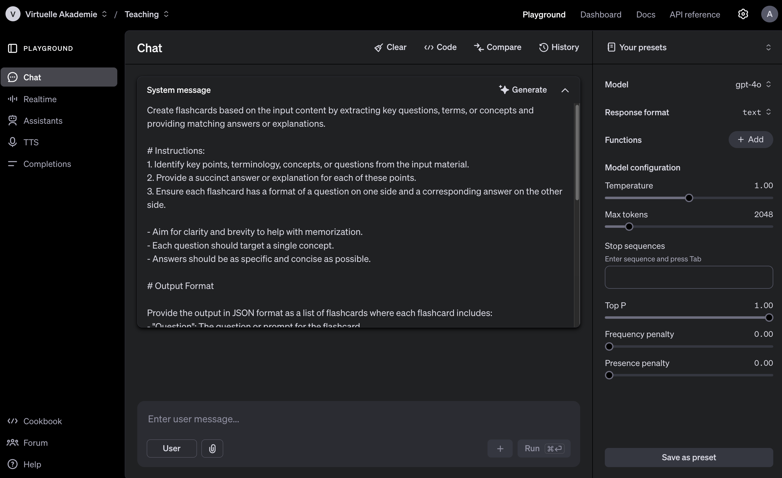Expand the Your presets selector
Viewport: 782px width, 478px height.
click(768, 48)
